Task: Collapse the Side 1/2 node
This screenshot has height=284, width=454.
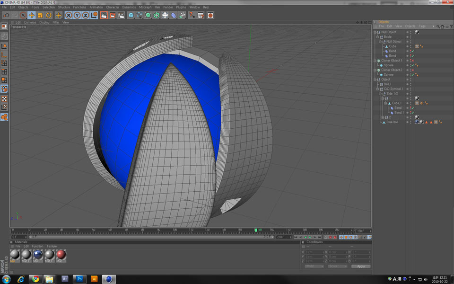Action: coord(380,94)
